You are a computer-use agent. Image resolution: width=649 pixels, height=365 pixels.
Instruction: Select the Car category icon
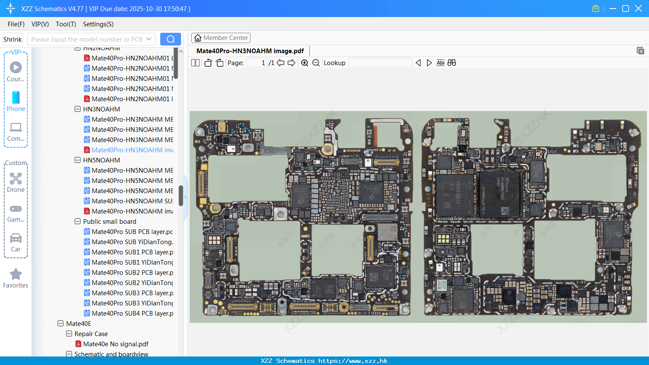click(x=16, y=242)
